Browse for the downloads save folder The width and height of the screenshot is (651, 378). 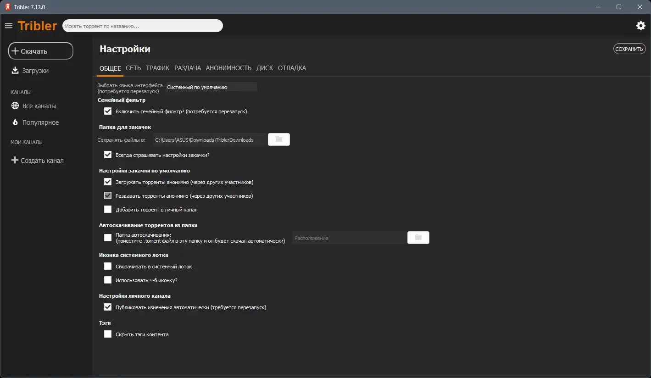[279, 139]
